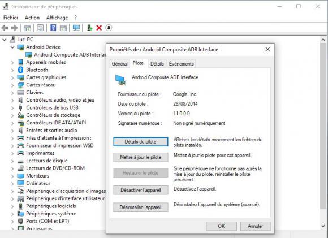The image size is (328, 238).
Task: Click the Annuler button
Action: tap(256, 226)
